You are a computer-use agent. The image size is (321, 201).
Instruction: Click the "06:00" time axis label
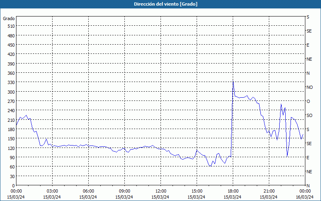pos(88,191)
